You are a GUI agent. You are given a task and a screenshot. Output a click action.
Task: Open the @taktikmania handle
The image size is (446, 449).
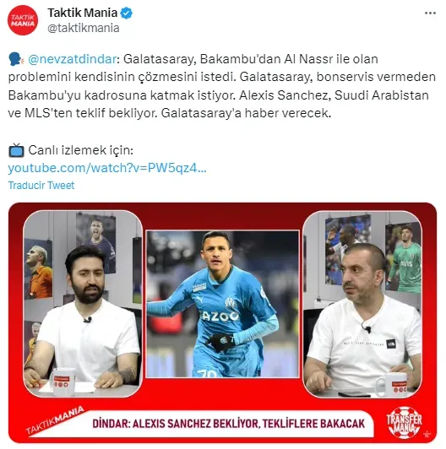point(84,28)
